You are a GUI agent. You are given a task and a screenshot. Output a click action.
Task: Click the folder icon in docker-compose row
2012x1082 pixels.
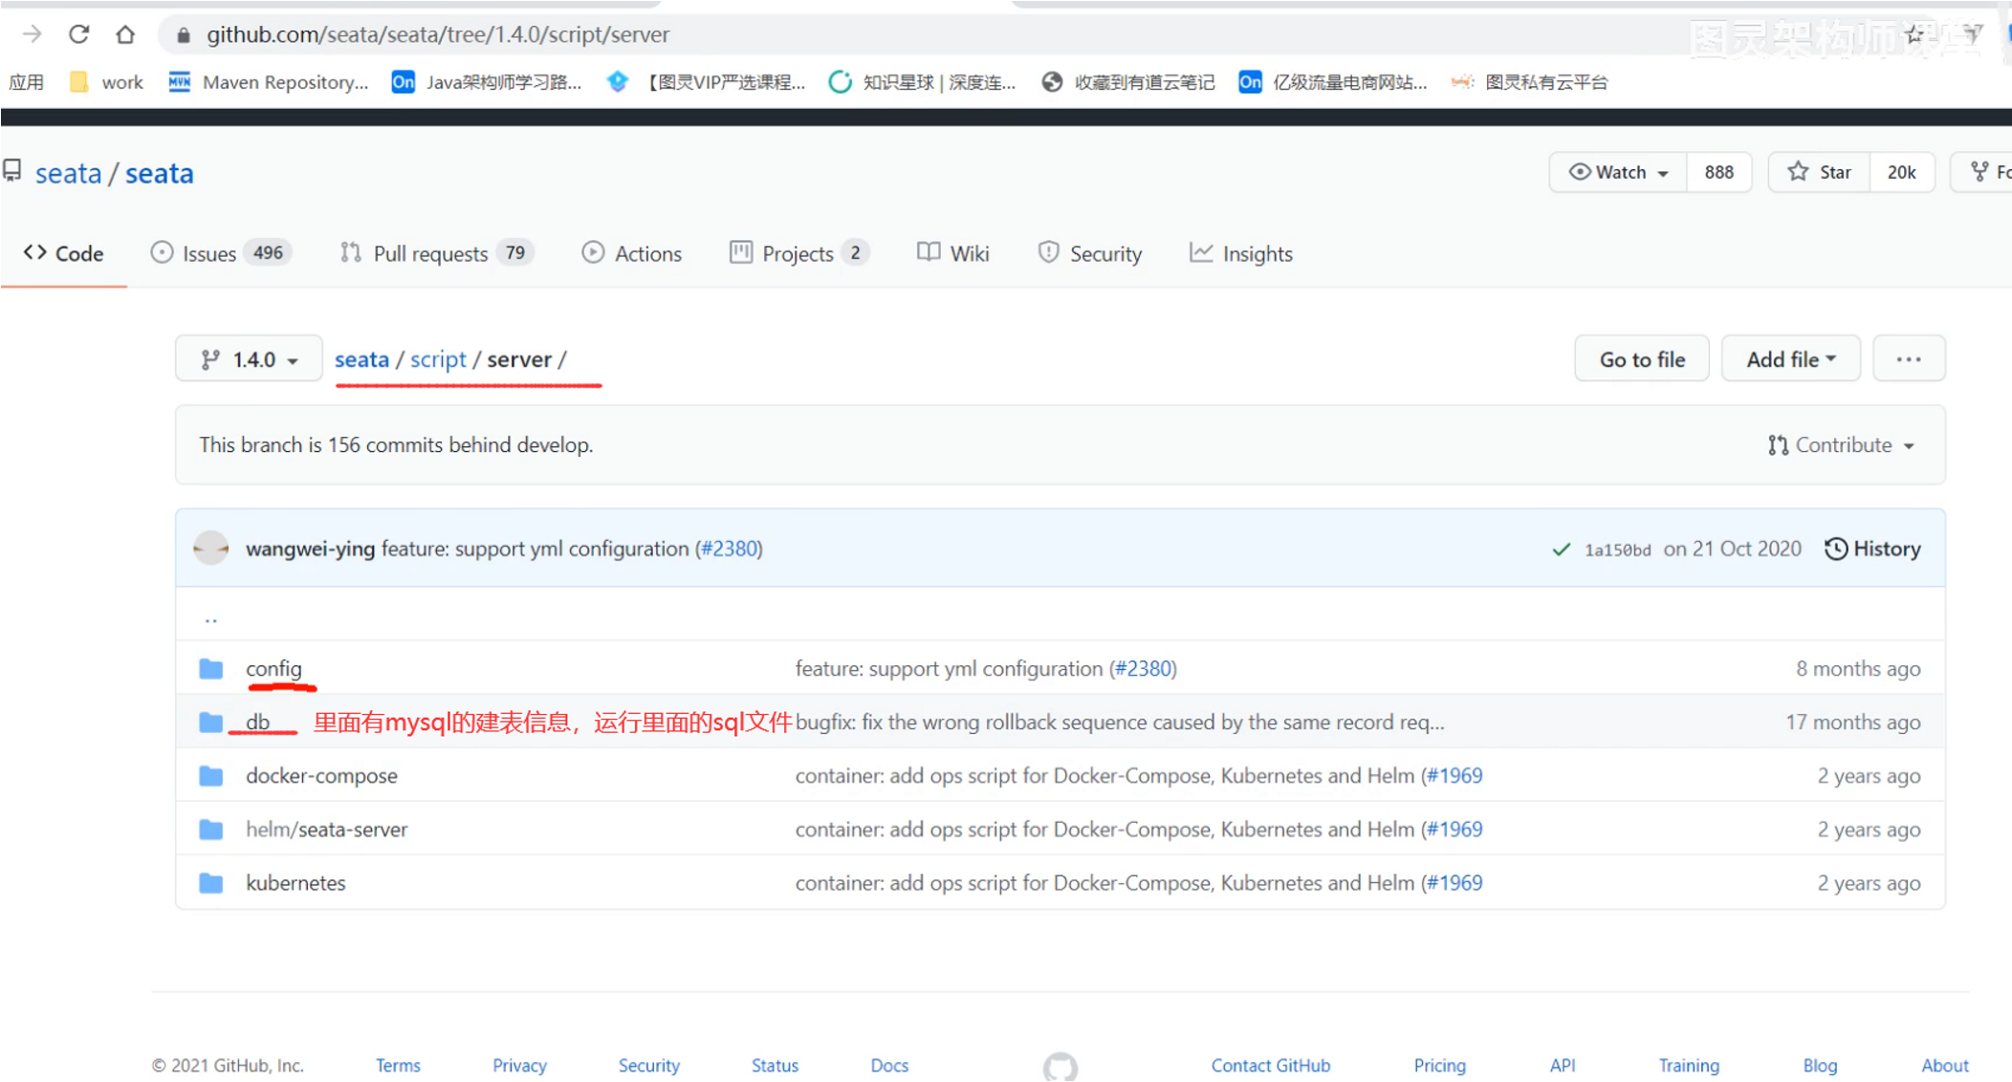[x=211, y=776]
